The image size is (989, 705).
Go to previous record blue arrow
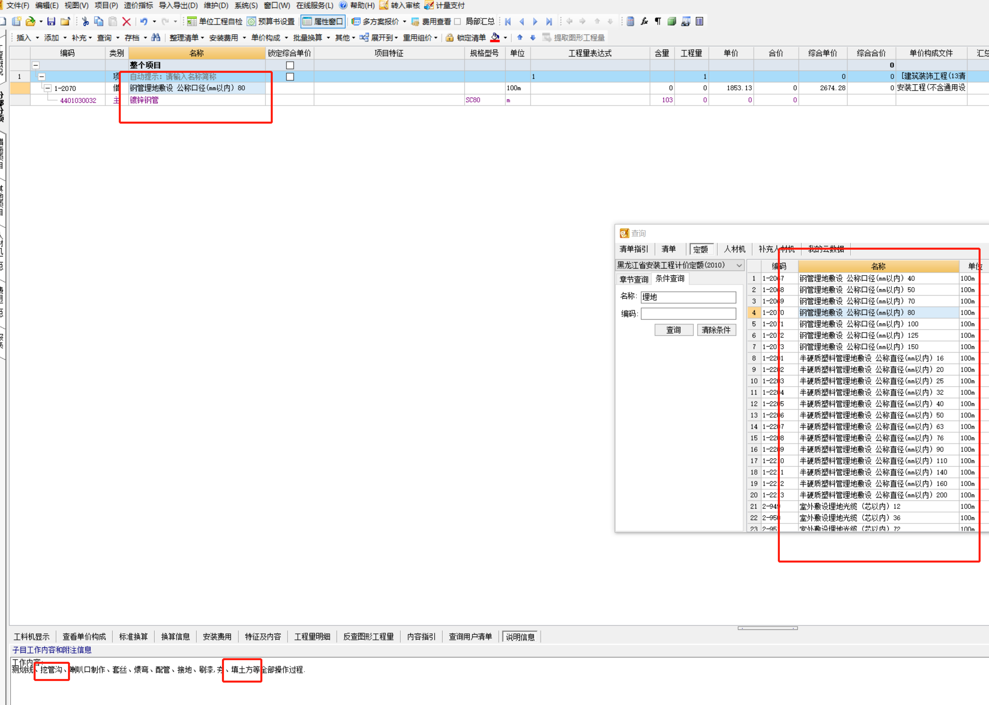pos(522,21)
